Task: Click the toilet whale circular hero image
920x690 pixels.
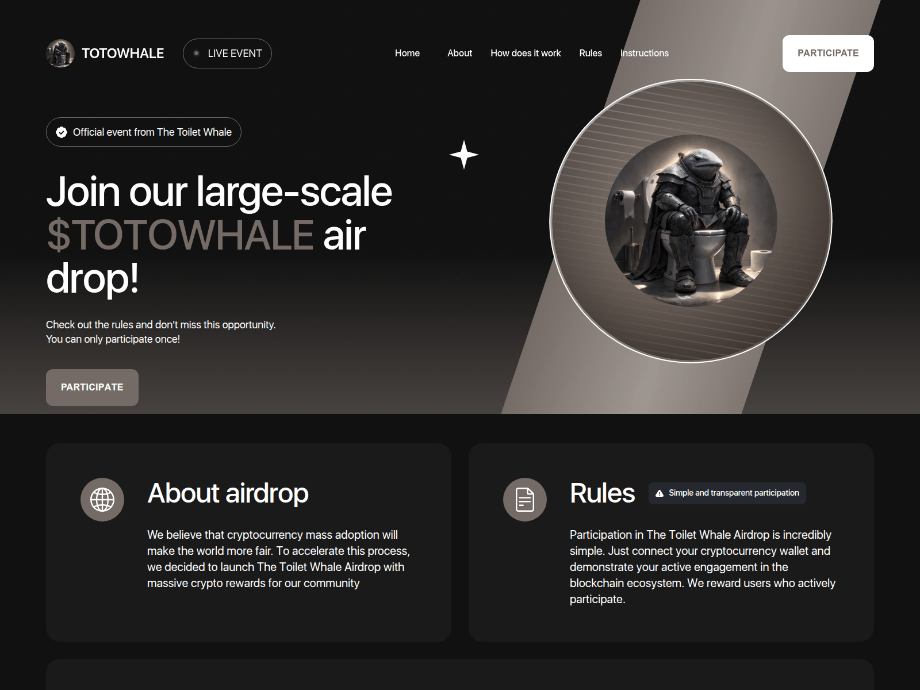Action: [x=691, y=221]
